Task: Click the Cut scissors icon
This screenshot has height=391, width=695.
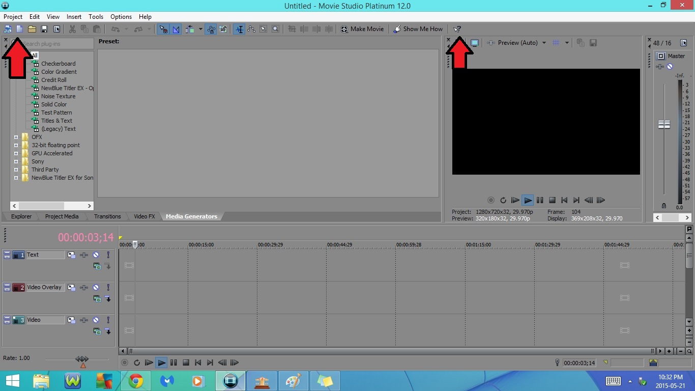Action: pos(72,29)
